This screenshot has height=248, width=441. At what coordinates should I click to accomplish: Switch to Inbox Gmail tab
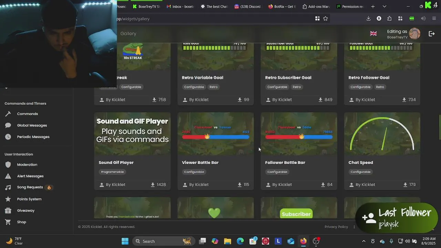pyautogui.click(x=180, y=7)
